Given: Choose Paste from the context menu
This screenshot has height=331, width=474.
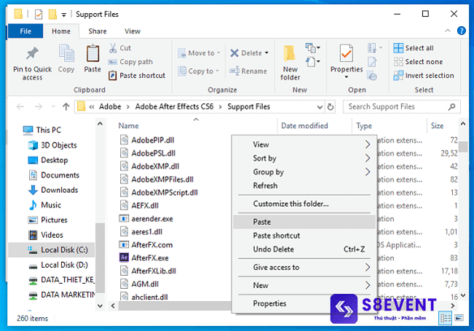Looking at the screenshot, I should 304,222.
